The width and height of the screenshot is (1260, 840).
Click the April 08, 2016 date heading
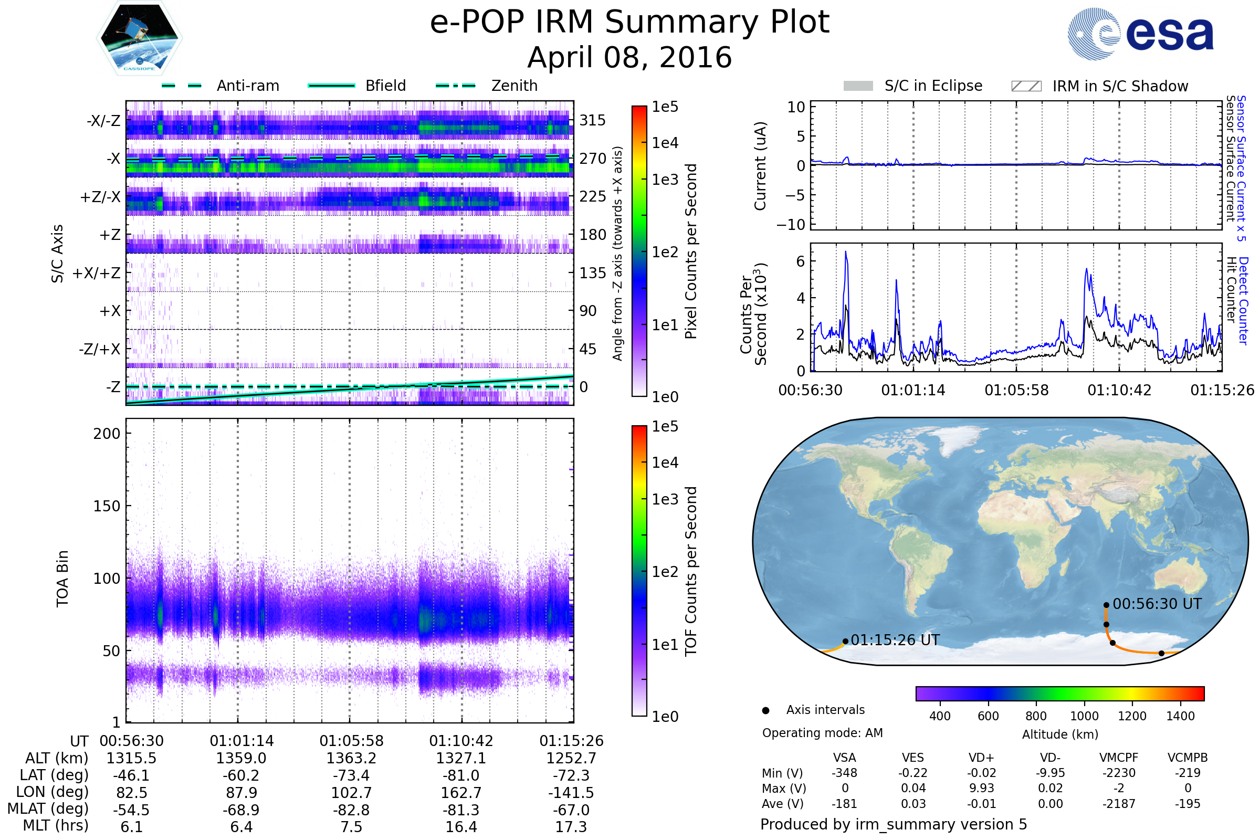(629, 57)
